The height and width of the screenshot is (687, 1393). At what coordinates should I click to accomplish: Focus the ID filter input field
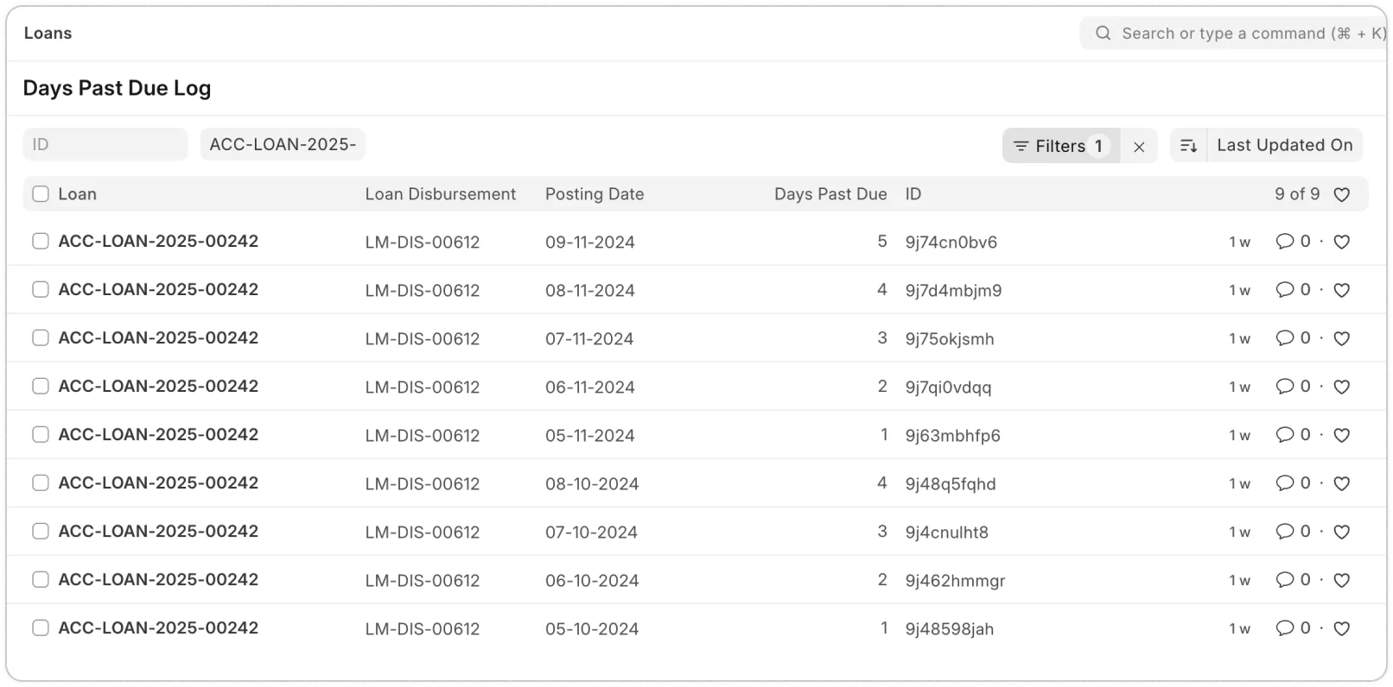pos(105,144)
